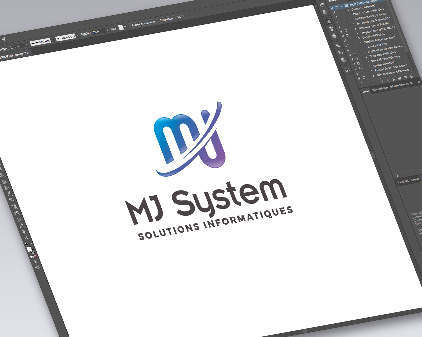Collapse the Scripts d'action par défaut folder
422x337 pixels.
point(342,6)
